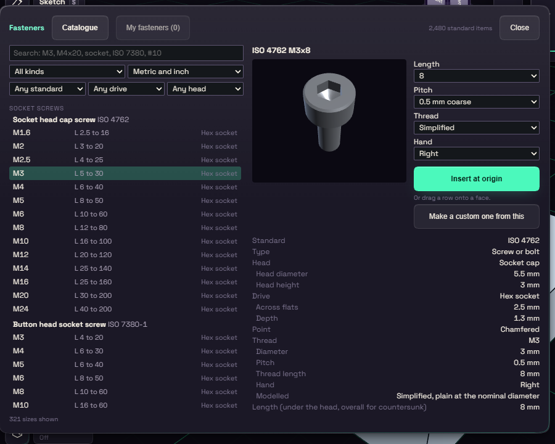Viewport: 555px width, 444px height.
Task: Select the M16 row with L 25 to 160
Action: [125, 282]
